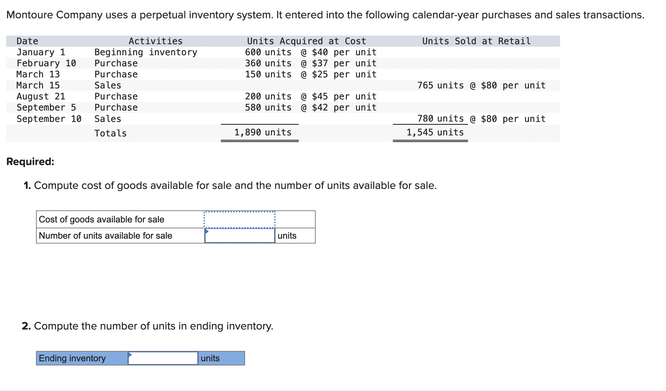Click the Cost of goods available input field

240,220
